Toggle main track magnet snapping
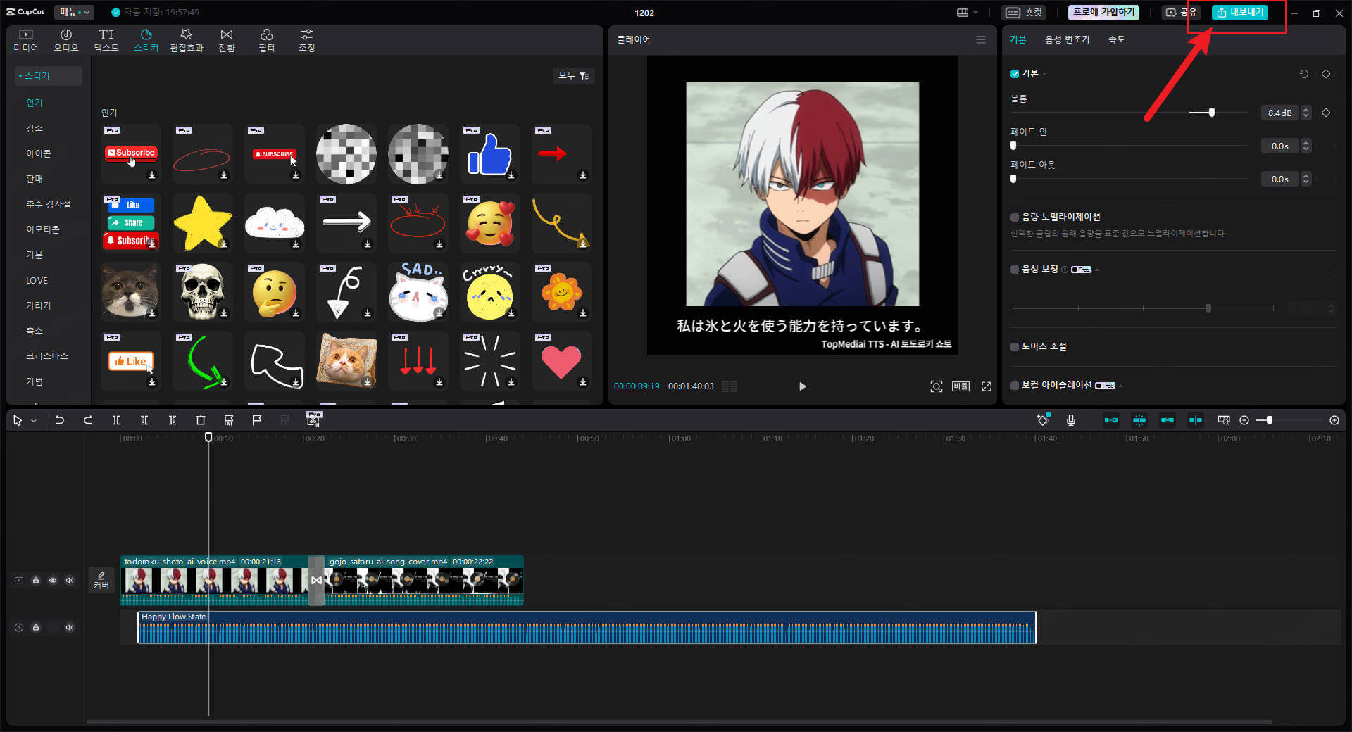 pos(1111,420)
